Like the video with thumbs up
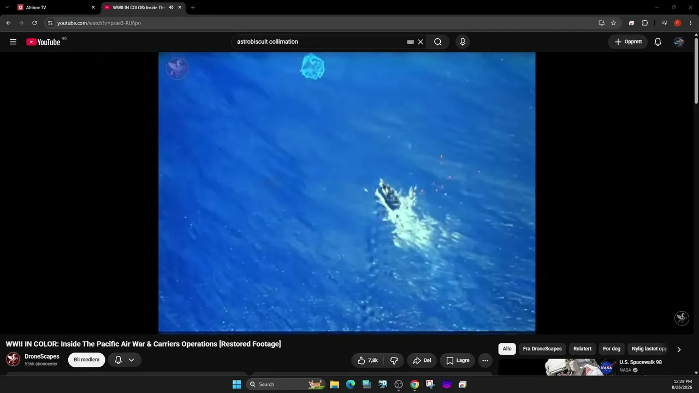Viewport: 699px width, 393px height. [x=368, y=360]
